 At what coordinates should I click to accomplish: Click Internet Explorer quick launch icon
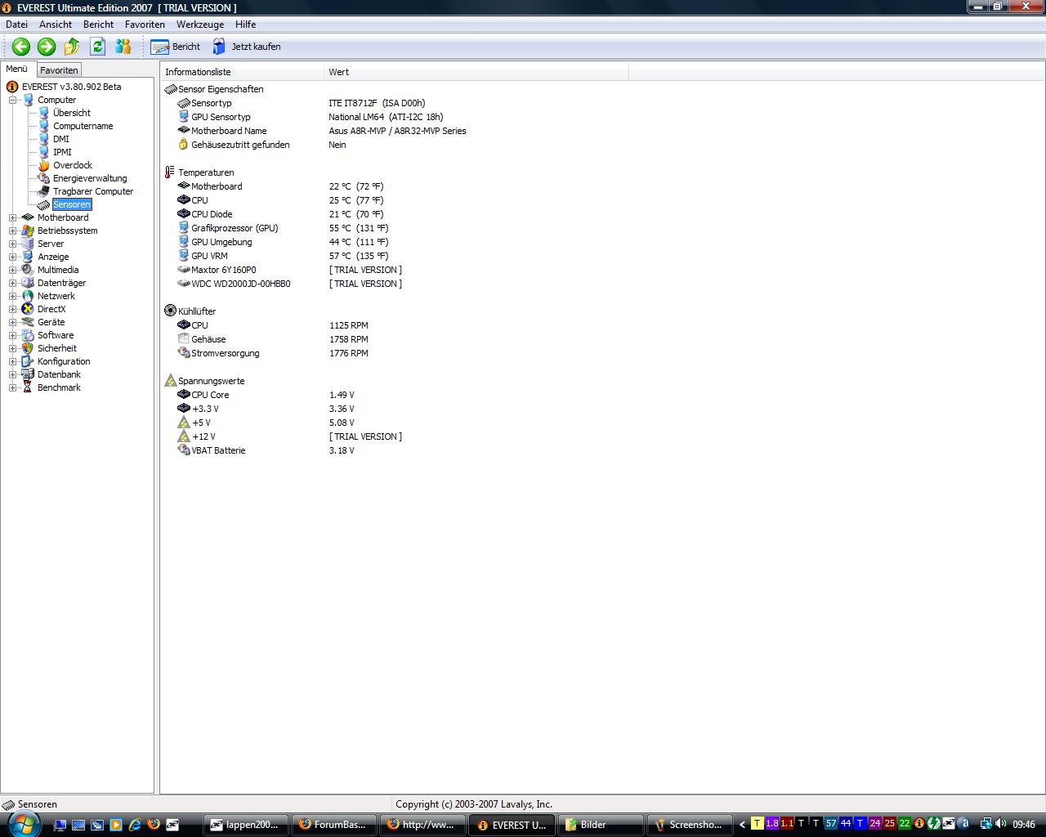click(135, 825)
